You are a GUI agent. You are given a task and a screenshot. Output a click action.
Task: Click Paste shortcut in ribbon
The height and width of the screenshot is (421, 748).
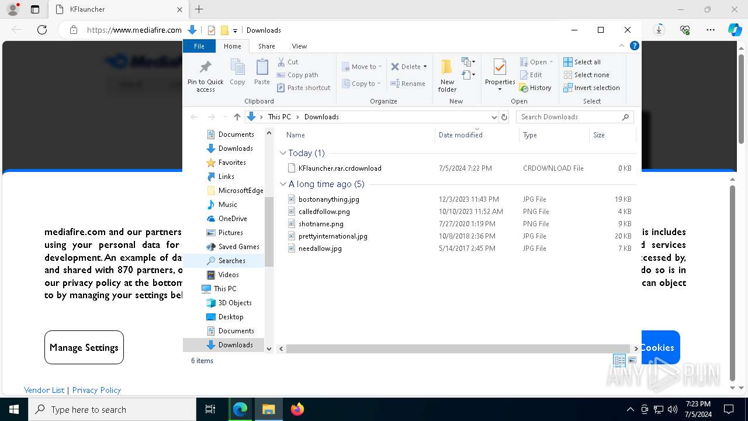click(303, 88)
